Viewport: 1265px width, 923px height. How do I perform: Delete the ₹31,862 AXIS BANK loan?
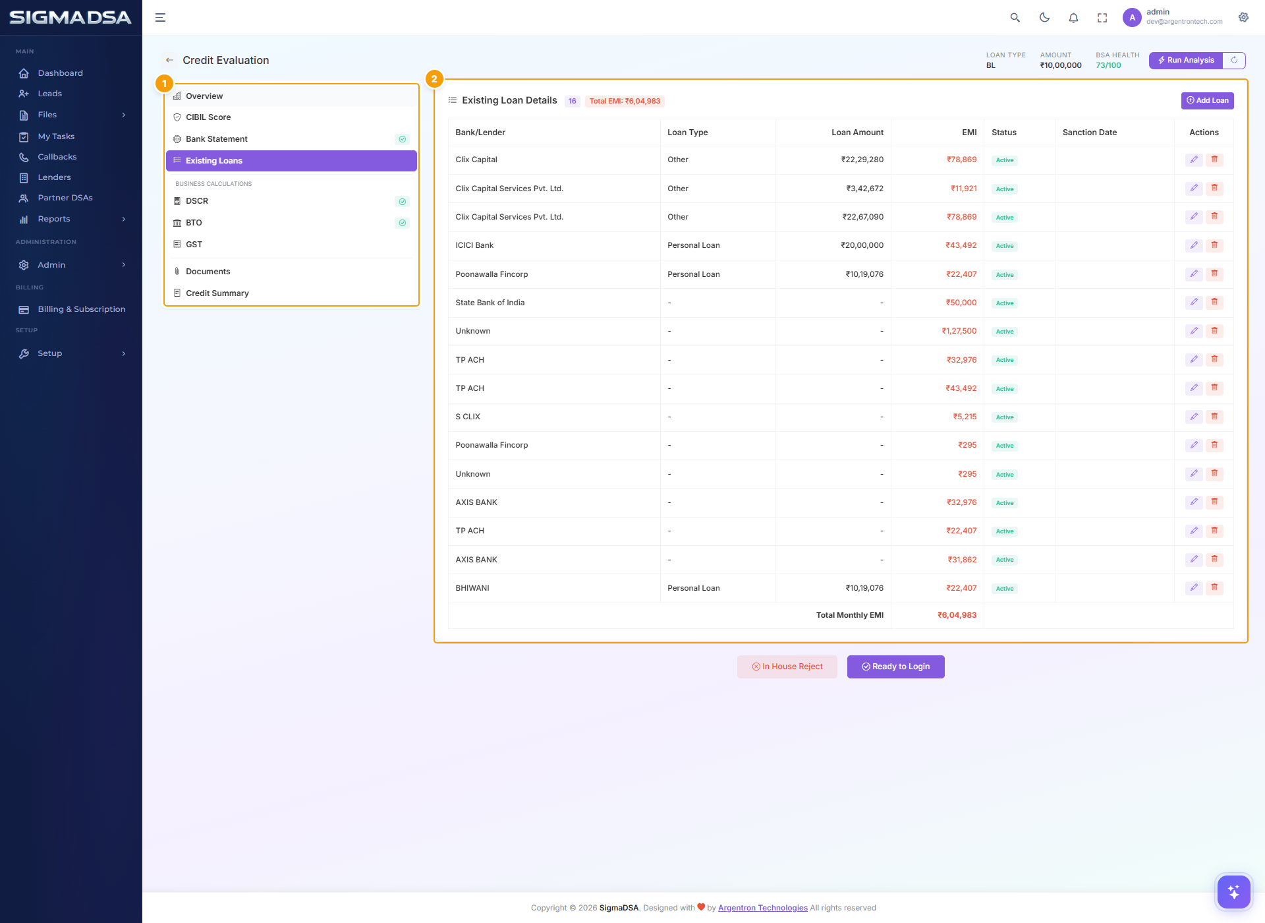(1214, 559)
